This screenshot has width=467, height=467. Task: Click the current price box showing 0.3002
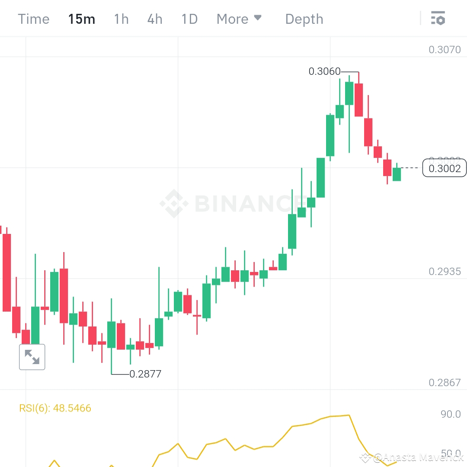(x=444, y=168)
